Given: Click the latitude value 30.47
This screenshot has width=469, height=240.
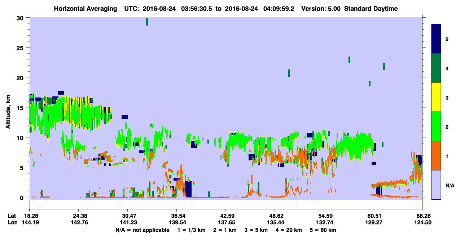Looking at the screenshot, I should [x=128, y=216].
